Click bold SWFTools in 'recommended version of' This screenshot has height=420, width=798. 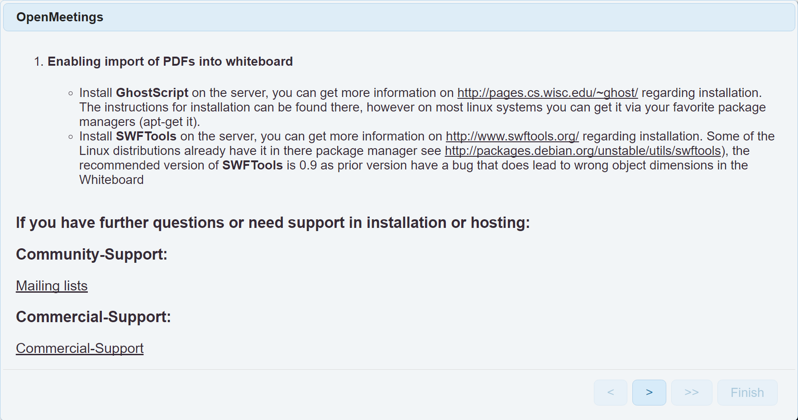click(252, 165)
